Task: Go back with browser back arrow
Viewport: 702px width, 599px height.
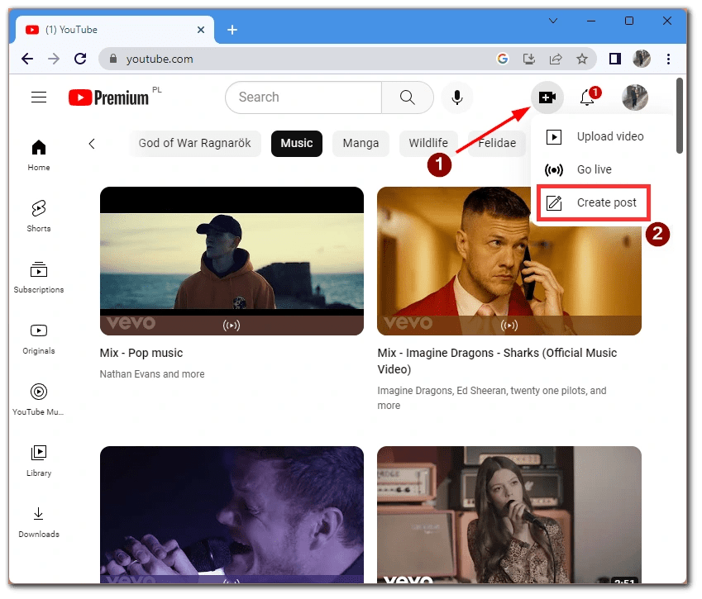Action: tap(27, 59)
